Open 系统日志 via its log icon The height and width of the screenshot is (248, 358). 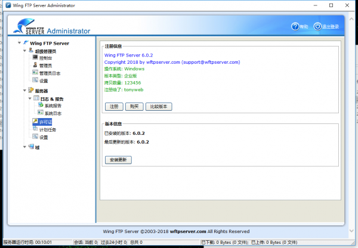[x=41, y=113]
